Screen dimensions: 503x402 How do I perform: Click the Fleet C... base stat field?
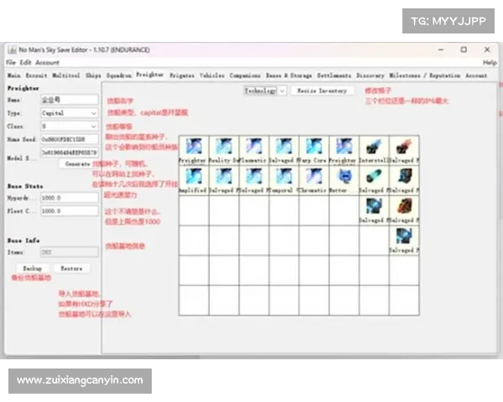pos(70,211)
